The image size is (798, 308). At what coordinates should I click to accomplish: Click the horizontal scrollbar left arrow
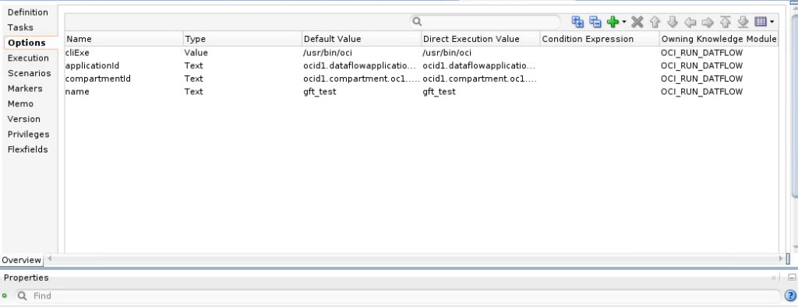(x=49, y=259)
